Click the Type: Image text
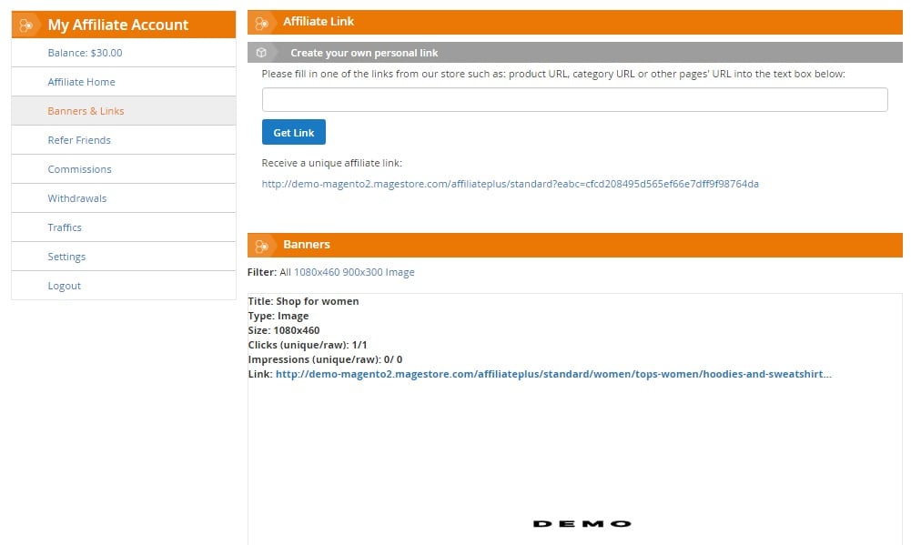Screen dimensions: 911x545 coord(278,316)
